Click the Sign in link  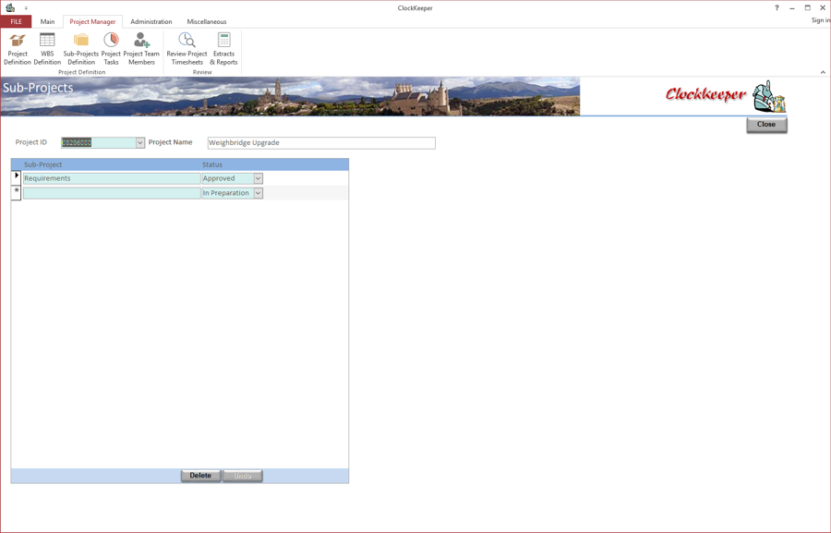coord(821,20)
